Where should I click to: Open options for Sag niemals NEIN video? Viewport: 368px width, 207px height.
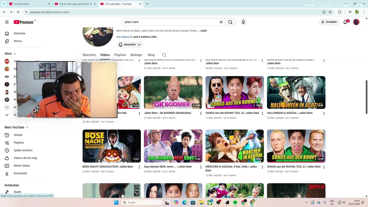pyautogui.click(x=201, y=167)
